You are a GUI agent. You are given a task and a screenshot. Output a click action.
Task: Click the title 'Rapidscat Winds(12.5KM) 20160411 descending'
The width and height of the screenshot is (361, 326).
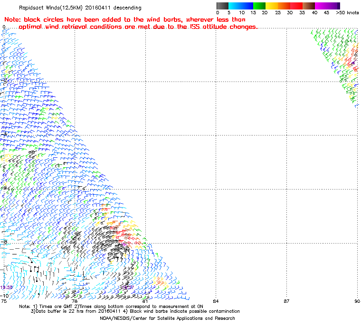(x=80, y=8)
